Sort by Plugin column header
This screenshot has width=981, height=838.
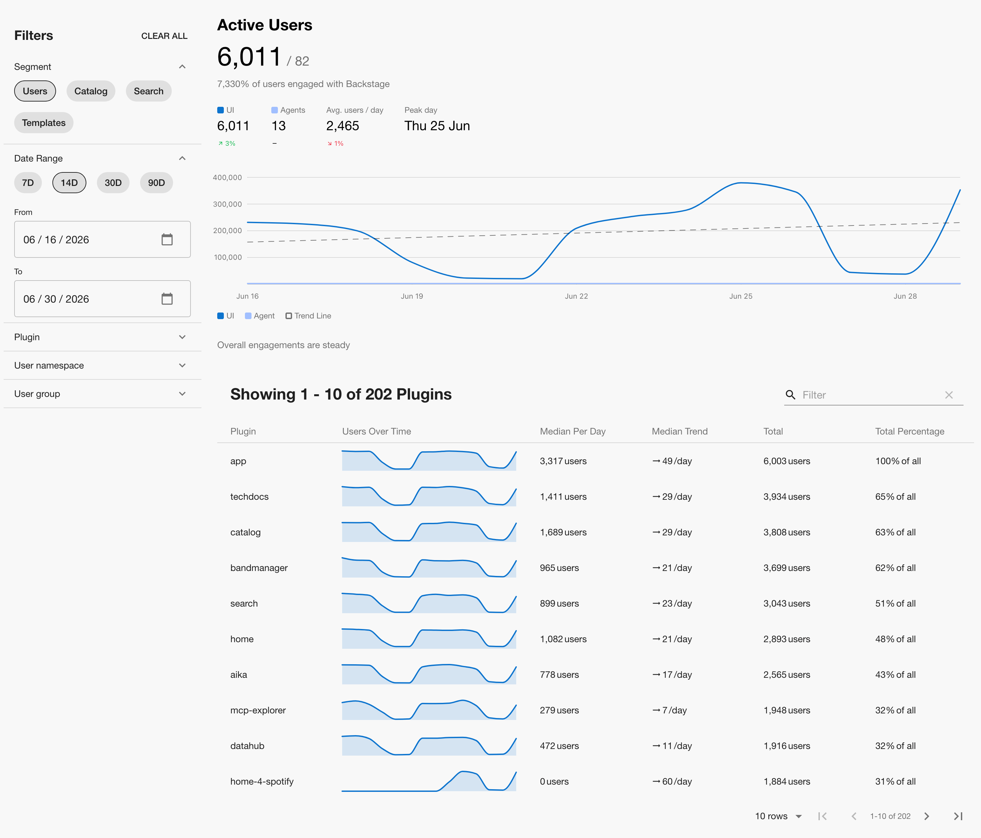(243, 431)
